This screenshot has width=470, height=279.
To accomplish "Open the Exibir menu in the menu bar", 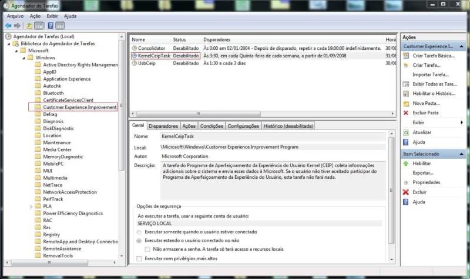I will (x=52, y=16).
